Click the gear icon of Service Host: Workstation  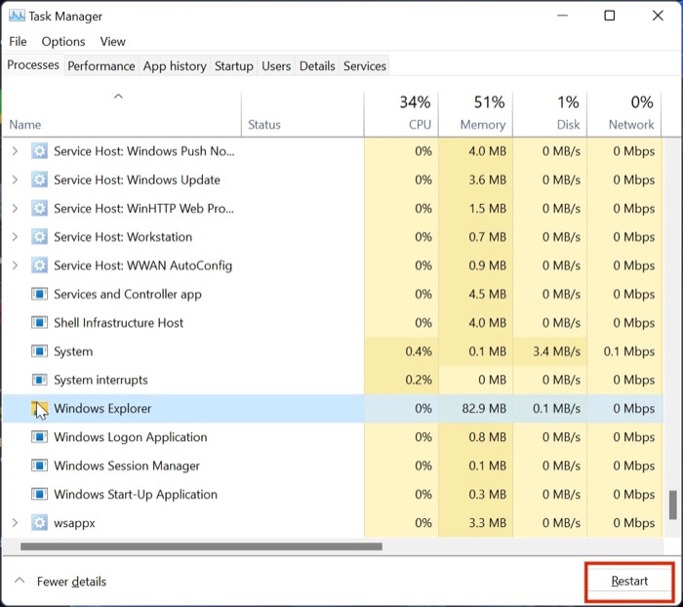[x=39, y=236]
